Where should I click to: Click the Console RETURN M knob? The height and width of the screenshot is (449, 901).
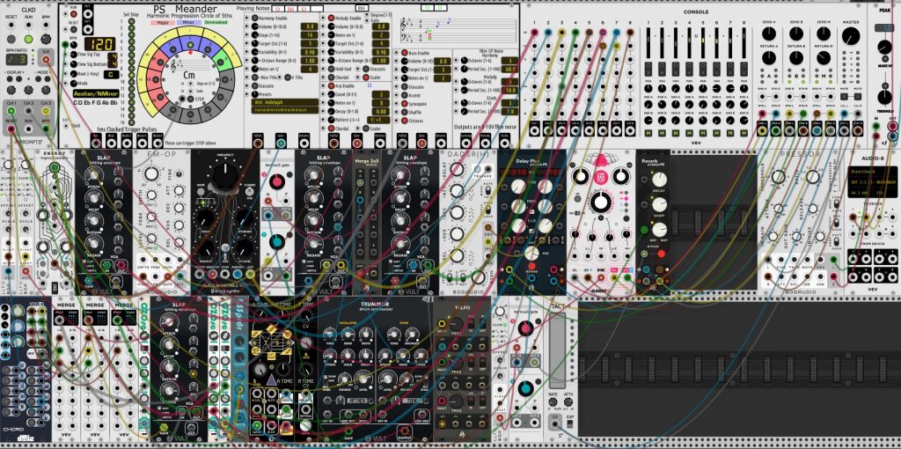824,57
